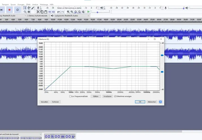Image resolution: width=202 pixels, height=140 pixels.
Task: Uncheck Gitterlinien anzeigen checkbox
Action: (x=115, y=96)
